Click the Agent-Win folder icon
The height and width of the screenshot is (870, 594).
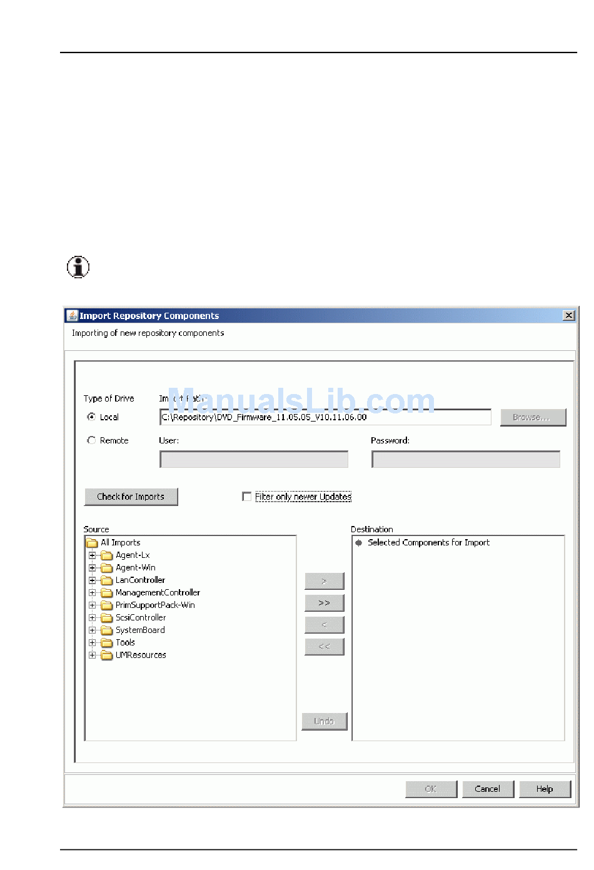click(107, 568)
